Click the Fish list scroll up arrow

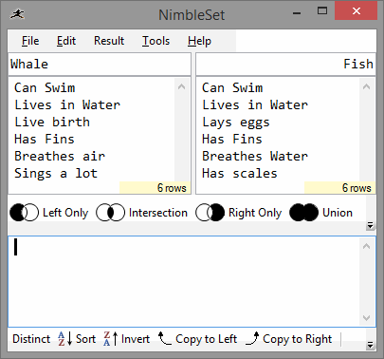(x=367, y=86)
